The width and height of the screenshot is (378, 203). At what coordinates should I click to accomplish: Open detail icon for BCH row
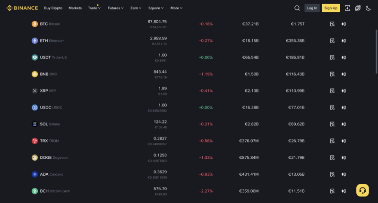point(332,191)
